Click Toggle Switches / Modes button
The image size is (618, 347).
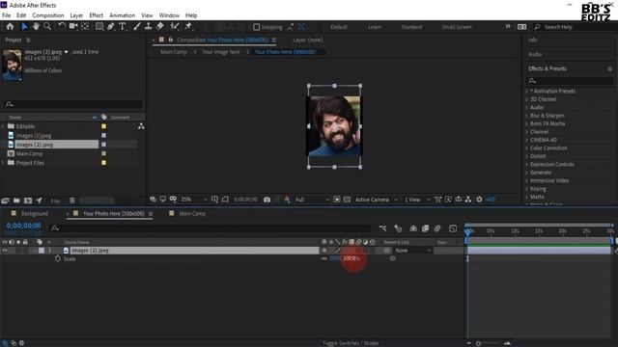click(x=351, y=343)
